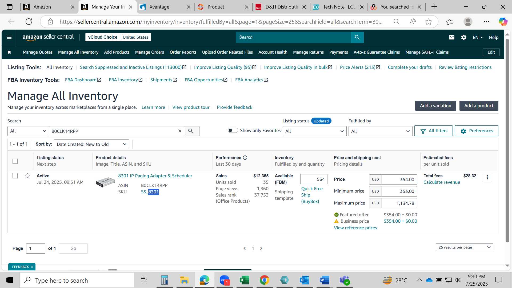
Task: Open Outlook from the taskbar
Action: point(304,280)
